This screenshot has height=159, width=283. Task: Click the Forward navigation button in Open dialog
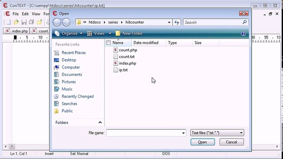tap(66, 23)
